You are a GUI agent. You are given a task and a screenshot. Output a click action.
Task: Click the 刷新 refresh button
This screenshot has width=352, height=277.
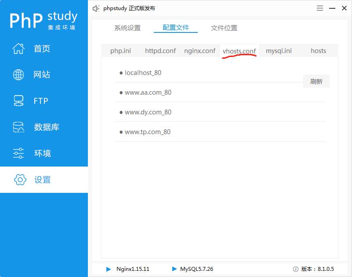coord(316,81)
